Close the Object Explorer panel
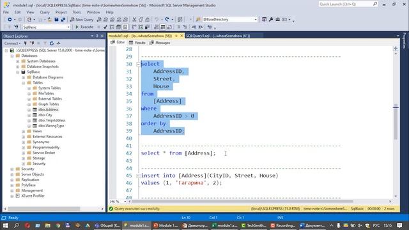The image size is (409, 230). point(102,36)
